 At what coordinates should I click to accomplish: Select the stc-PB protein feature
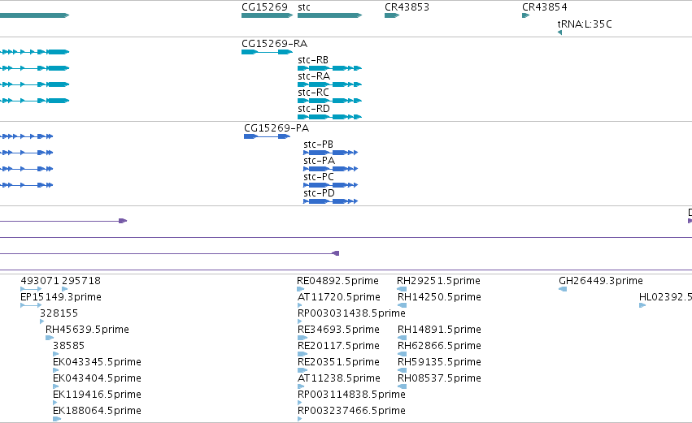pyautogui.click(x=331, y=153)
